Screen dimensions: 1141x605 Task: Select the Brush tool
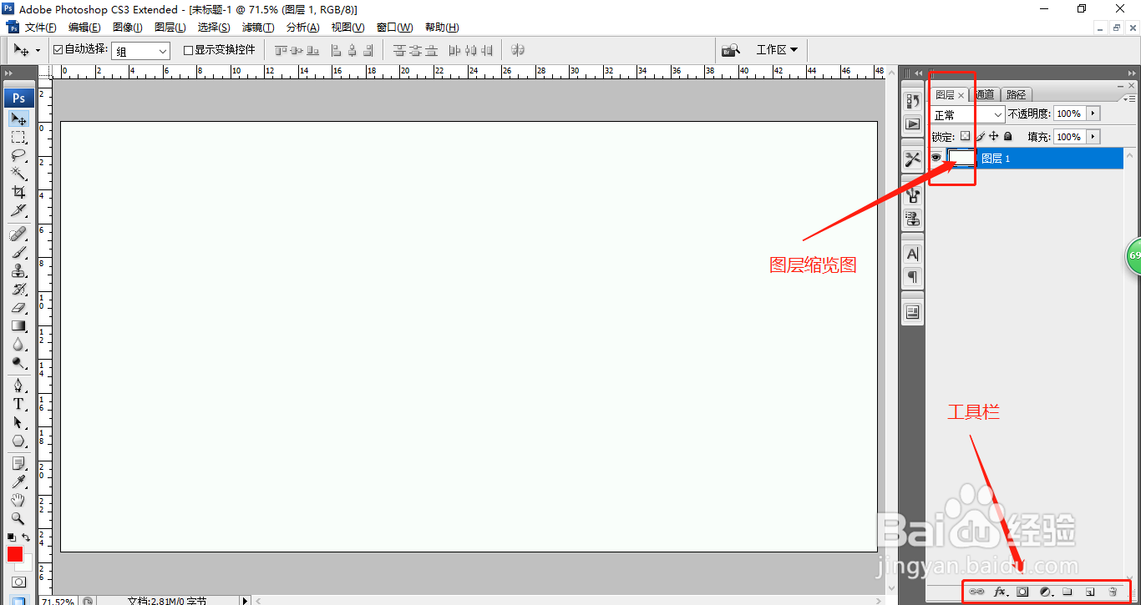pyautogui.click(x=18, y=252)
